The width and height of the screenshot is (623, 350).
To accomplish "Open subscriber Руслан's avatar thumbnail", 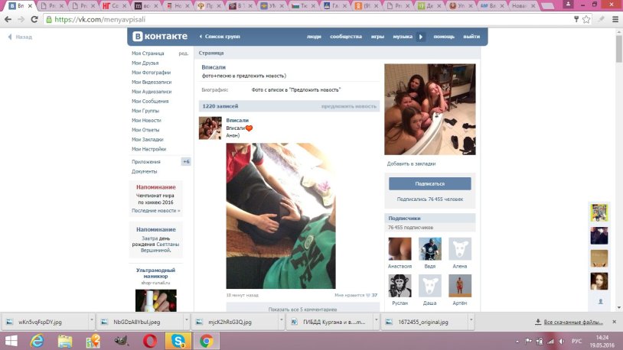I will tap(400, 285).
